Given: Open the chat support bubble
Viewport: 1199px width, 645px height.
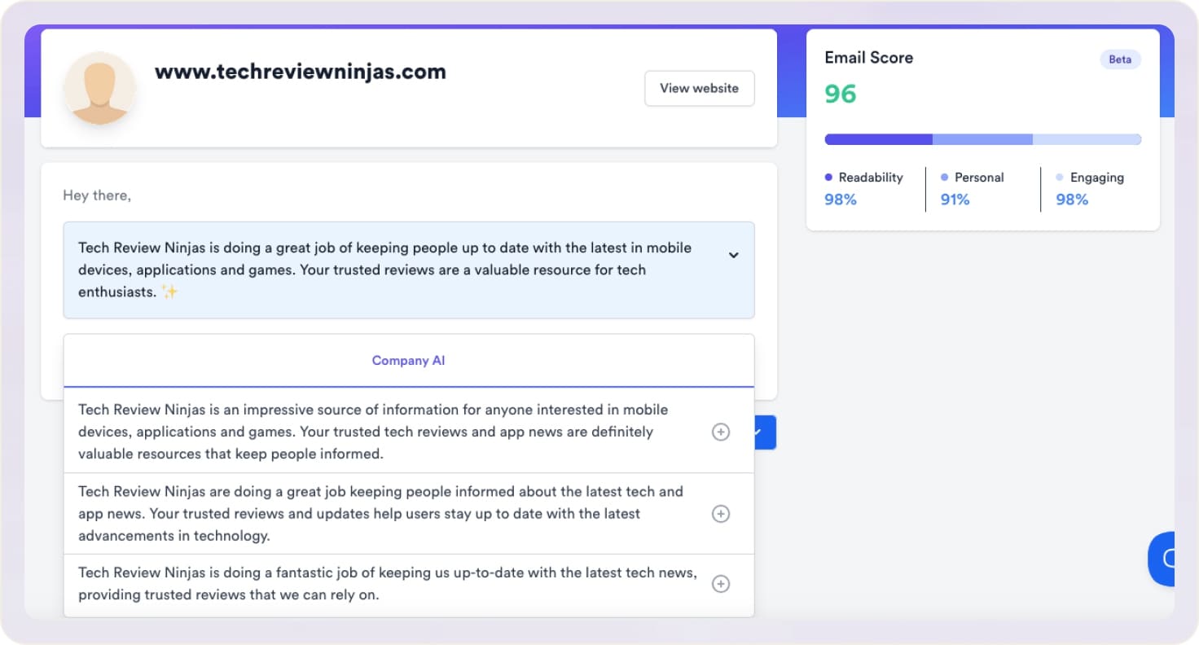Looking at the screenshot, I should click(x=1166, y=559).
